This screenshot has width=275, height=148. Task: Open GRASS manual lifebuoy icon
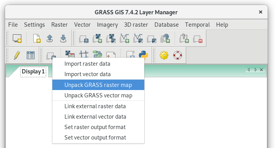(x=178, y=55)
